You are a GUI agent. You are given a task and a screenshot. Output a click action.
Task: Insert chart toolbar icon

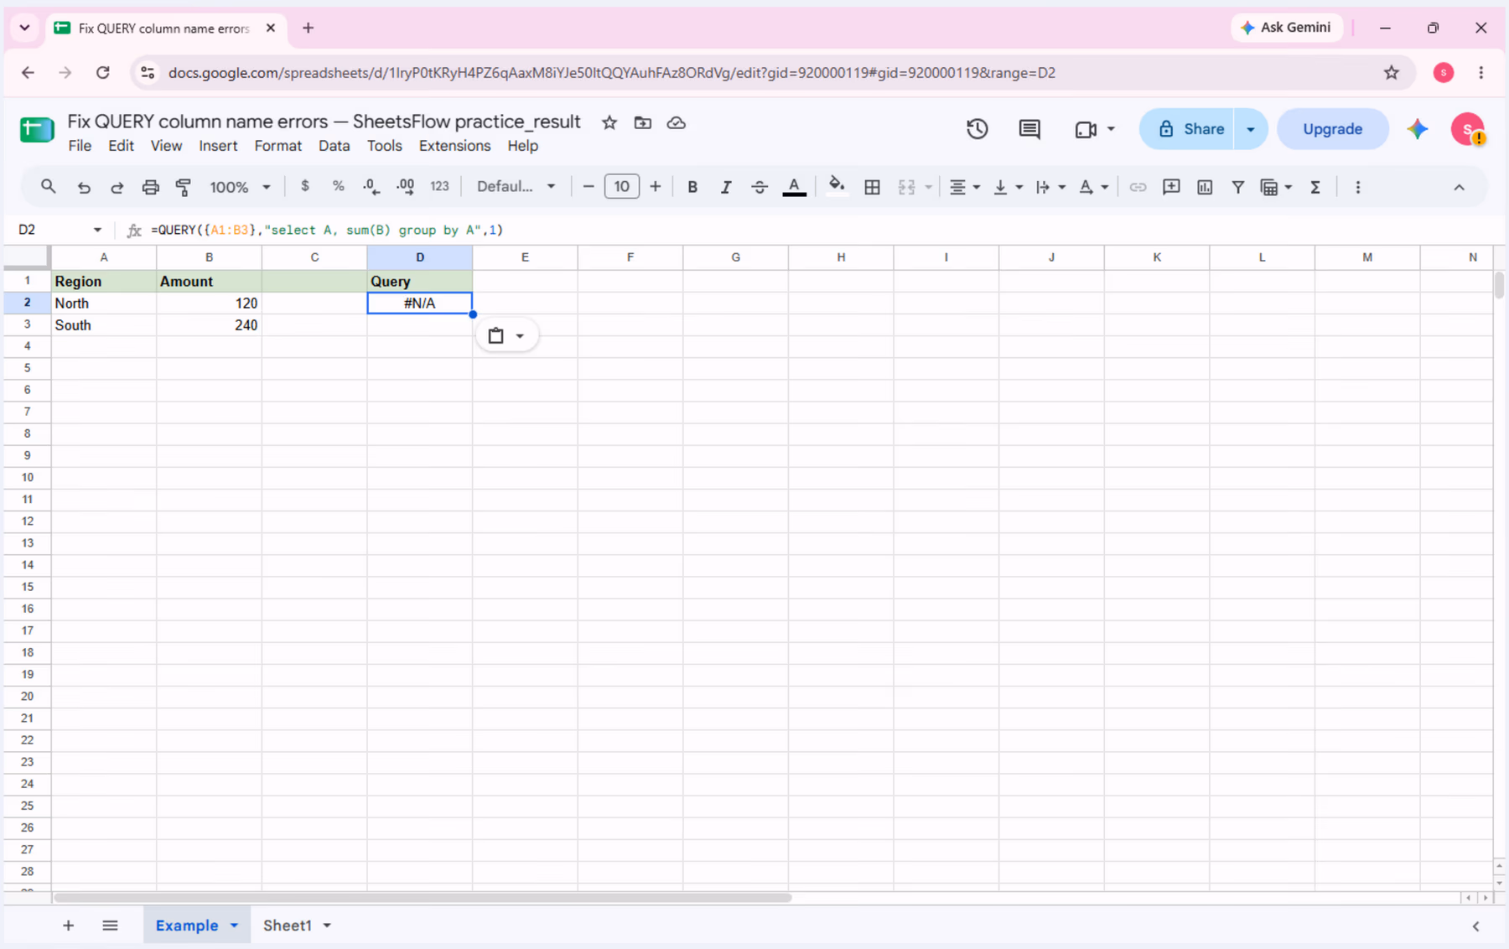point(1205,187)
